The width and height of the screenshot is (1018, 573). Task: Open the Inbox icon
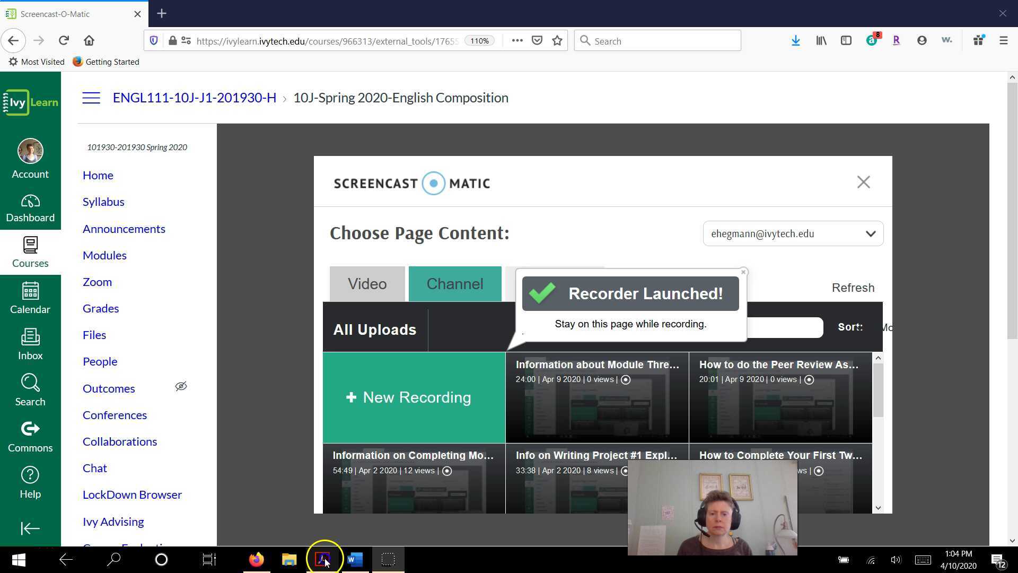point(30,344)
